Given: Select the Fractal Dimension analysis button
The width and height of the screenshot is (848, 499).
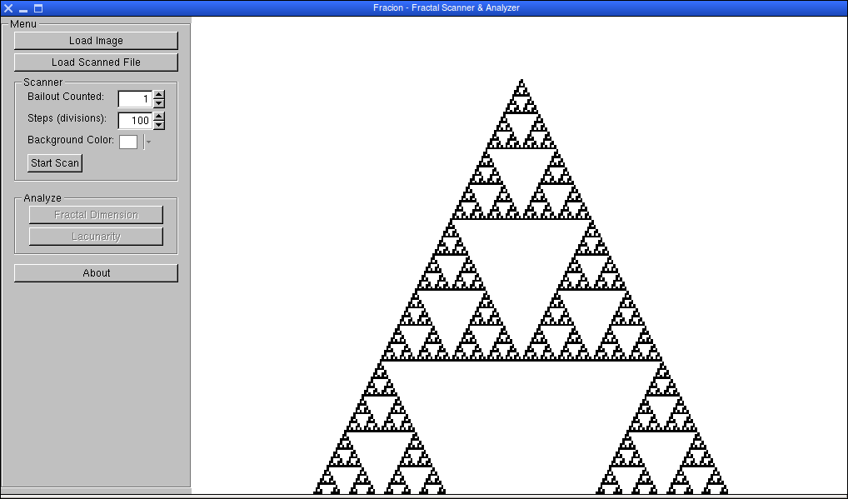Looking at the screenshot, I should [96, 215].
